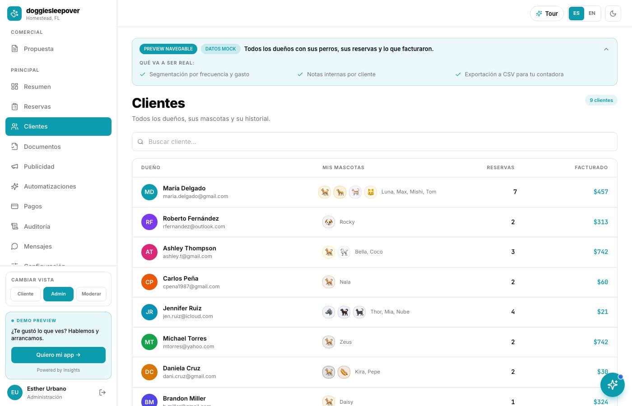This screenshot has width=632, height=406.
Task: Click the doggiesleepover paw logo icon
Action: [x=14, y=14]
